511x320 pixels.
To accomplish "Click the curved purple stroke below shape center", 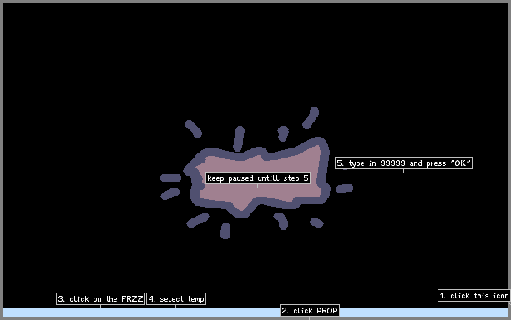I will coord(281,221).
